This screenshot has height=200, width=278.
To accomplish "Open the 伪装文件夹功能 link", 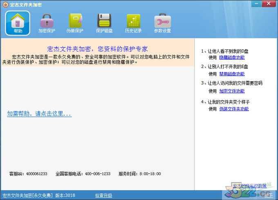I will tap(234, 109).
